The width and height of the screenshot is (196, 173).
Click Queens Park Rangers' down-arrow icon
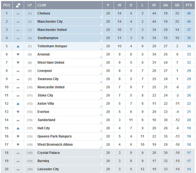point(18,136)
